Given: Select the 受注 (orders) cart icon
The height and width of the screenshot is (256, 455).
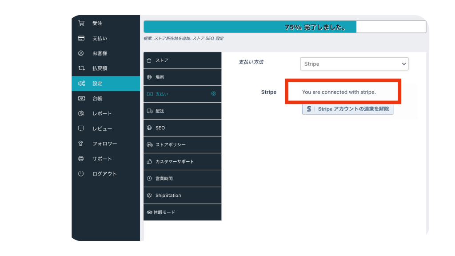Looking at the screenshot, I should (x=82, y=23).
